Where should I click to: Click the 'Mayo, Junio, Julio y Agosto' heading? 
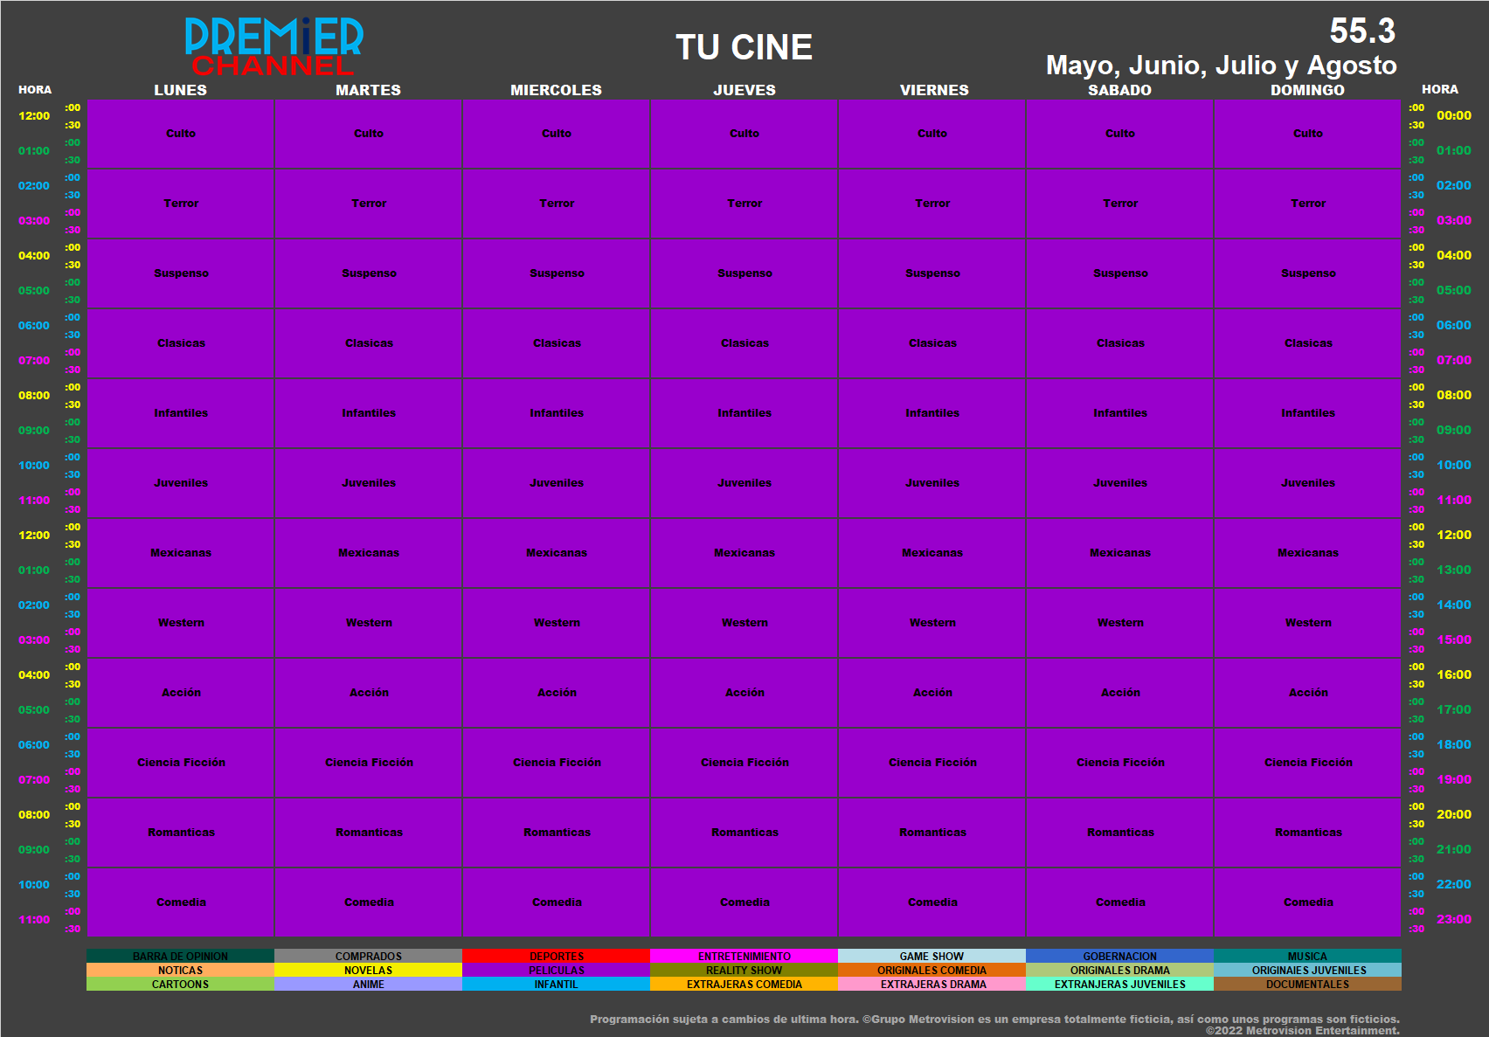tap(1221, 65)
